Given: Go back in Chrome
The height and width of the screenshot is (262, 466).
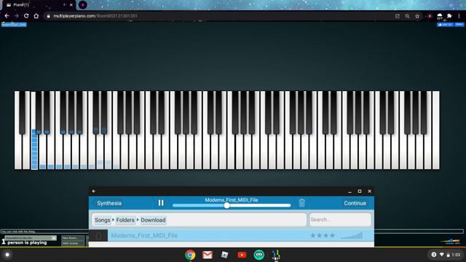Looking at the screenshot, I should (7, 16).
